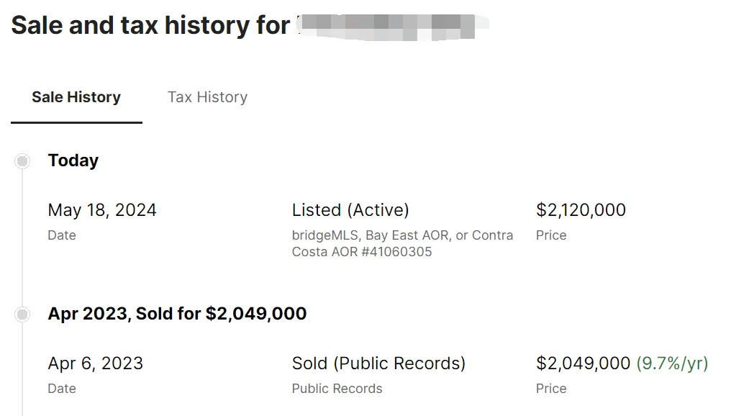Click the $2,120,000 listing price
Viewport: 736px width, 416px height.
tap(581, 210)
